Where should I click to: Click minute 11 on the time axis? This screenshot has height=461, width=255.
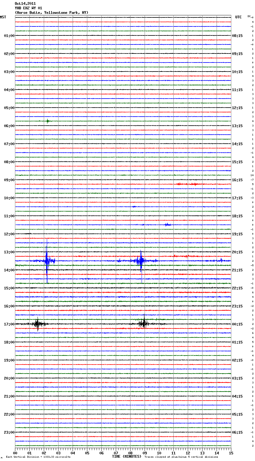click(173, 453)
